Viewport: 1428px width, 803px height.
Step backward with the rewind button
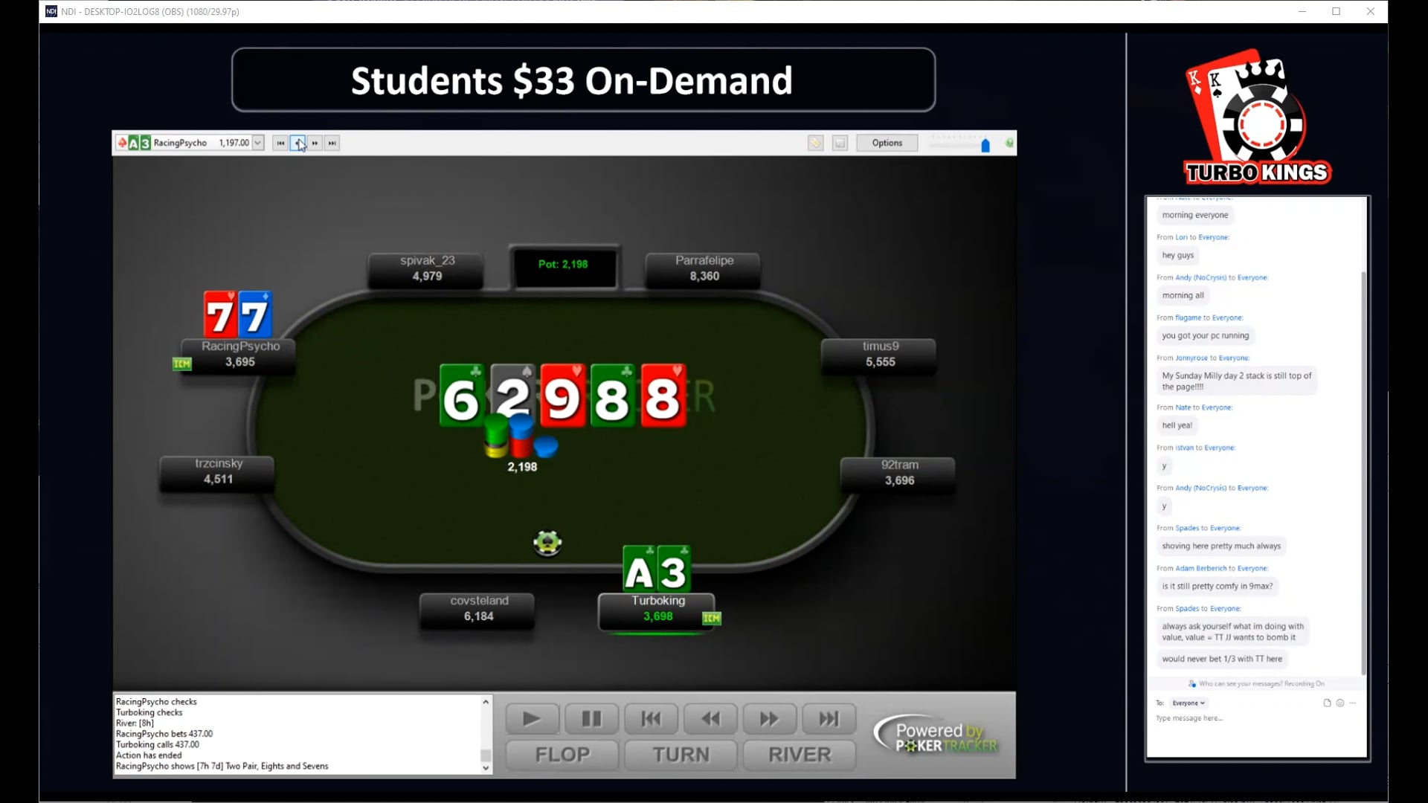(x=710, y=719)
